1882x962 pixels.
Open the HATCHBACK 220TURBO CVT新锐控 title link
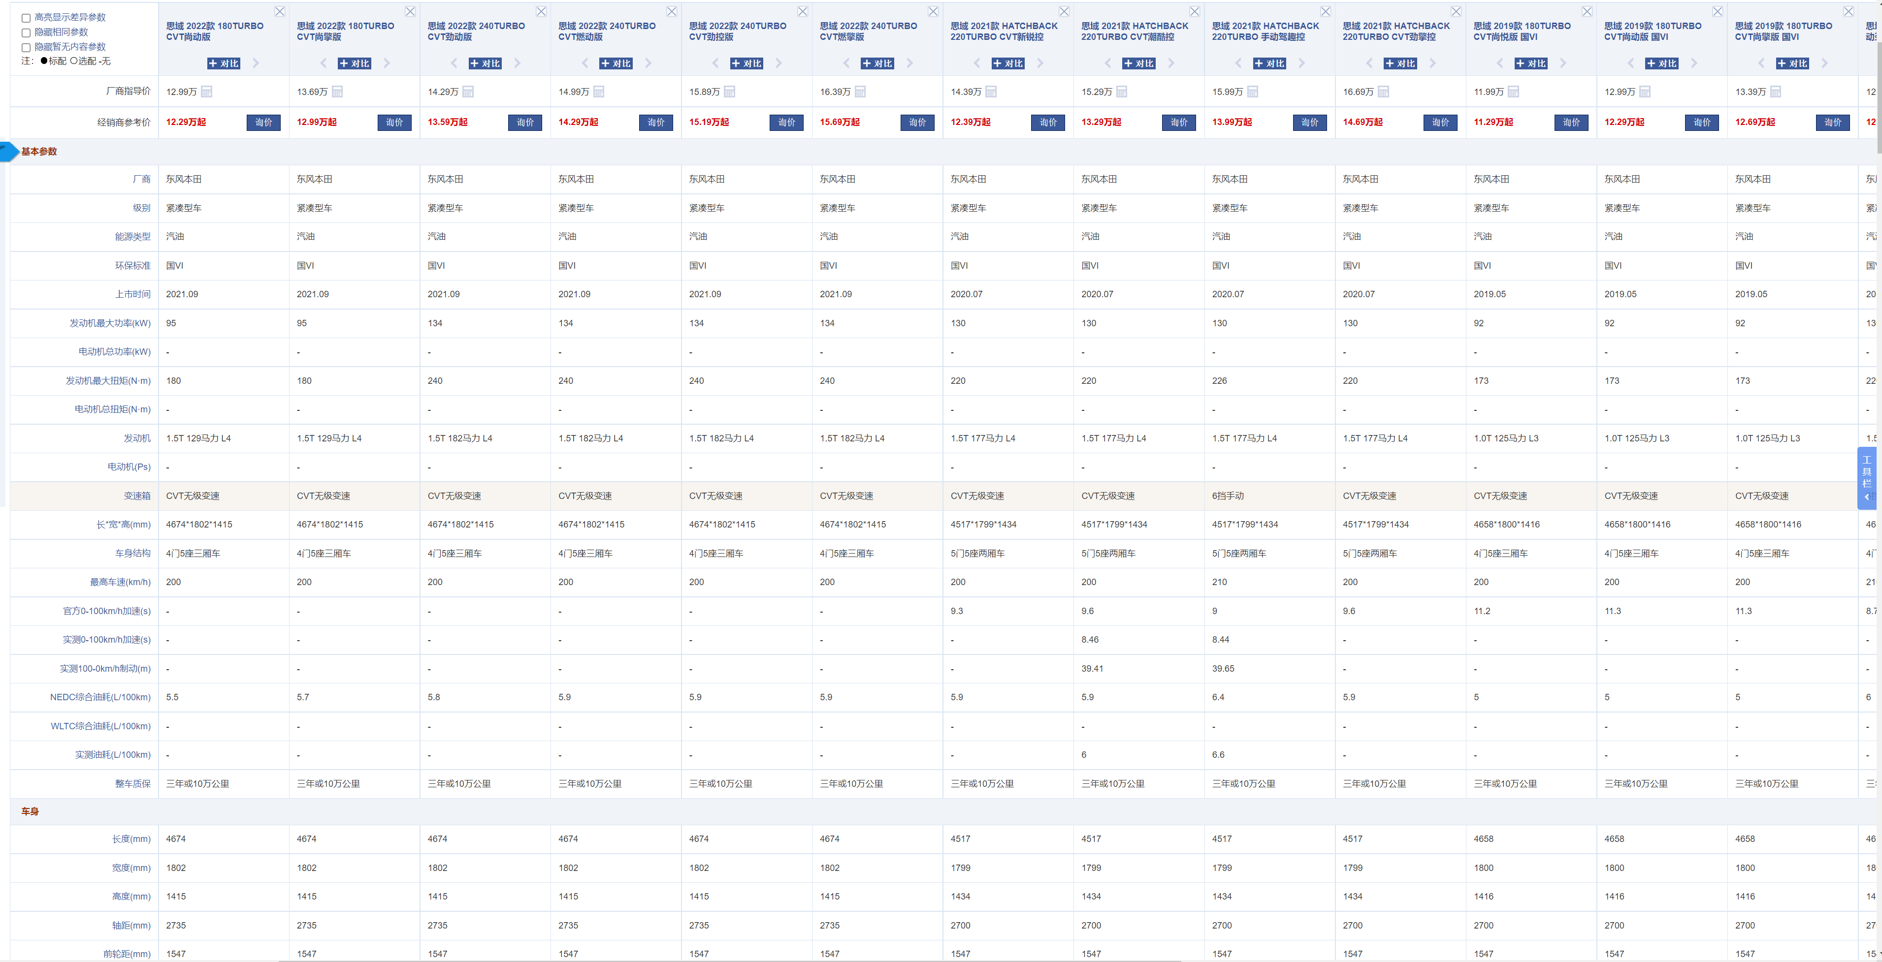click(x=1004, y=31)
